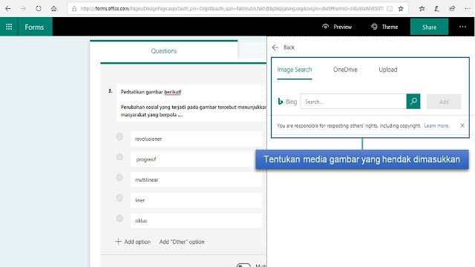Open the favorites hub icon
The height and width of the screenshot is (267, 475).
pos(422,9)
